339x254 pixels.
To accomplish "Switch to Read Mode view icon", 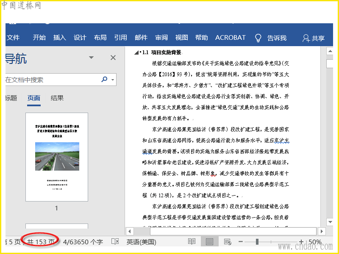I will (x=192, y=241).
